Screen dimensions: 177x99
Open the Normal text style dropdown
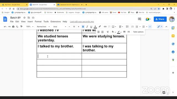pos(43,27)
